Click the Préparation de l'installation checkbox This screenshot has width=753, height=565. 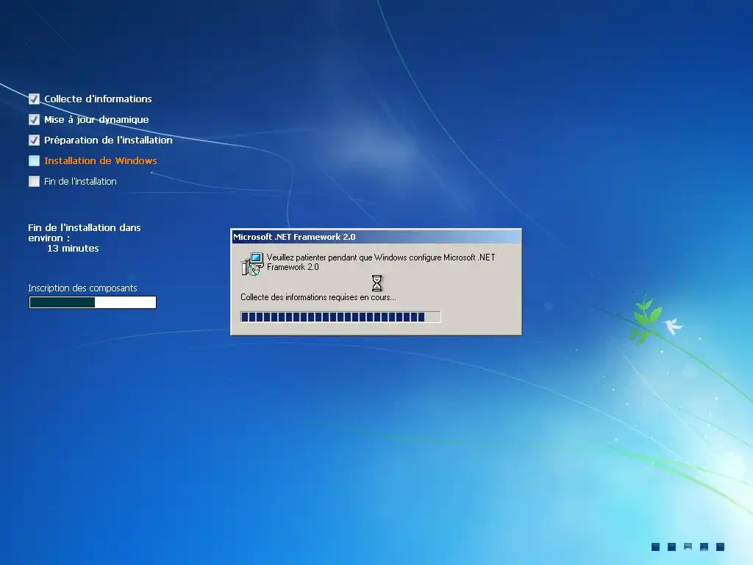(x=34, y=141)
